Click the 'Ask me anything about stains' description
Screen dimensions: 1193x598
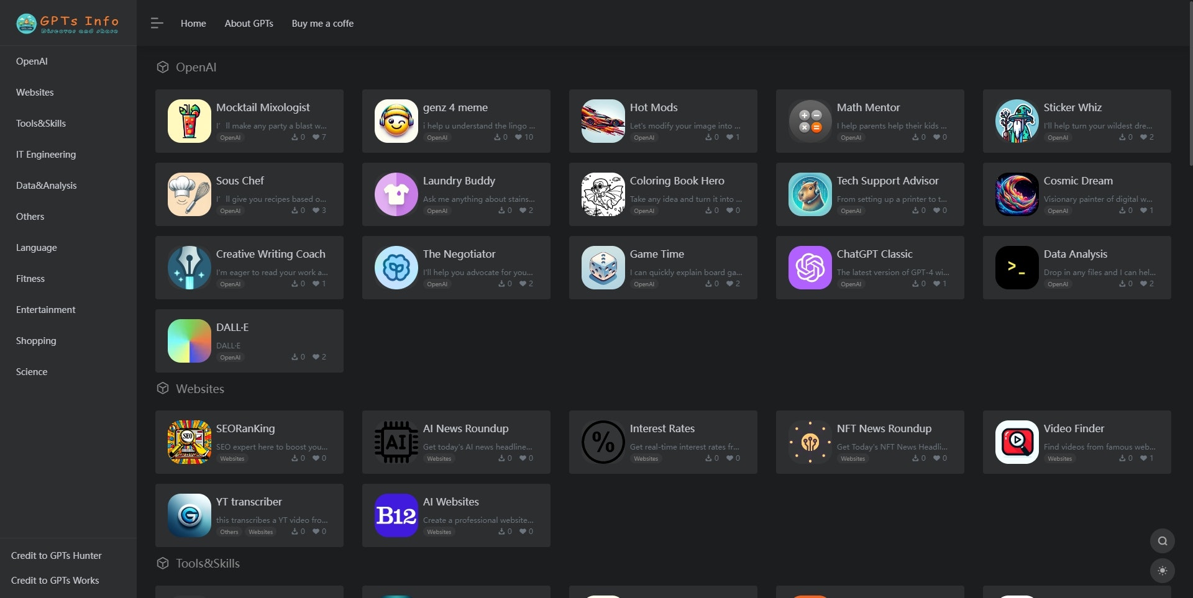[478, 199]
